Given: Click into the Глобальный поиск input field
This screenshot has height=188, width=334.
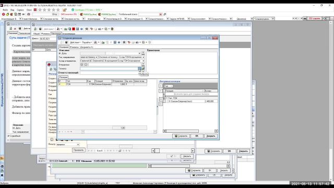Looking at the screenshot, I should click(149, 14).
